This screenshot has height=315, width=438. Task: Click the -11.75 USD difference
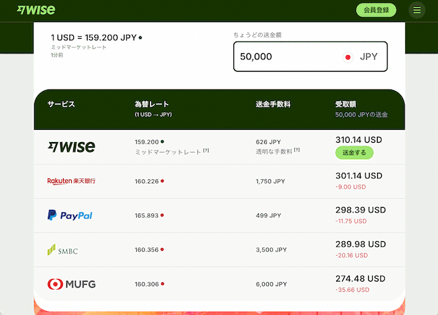tap(351, 221)
